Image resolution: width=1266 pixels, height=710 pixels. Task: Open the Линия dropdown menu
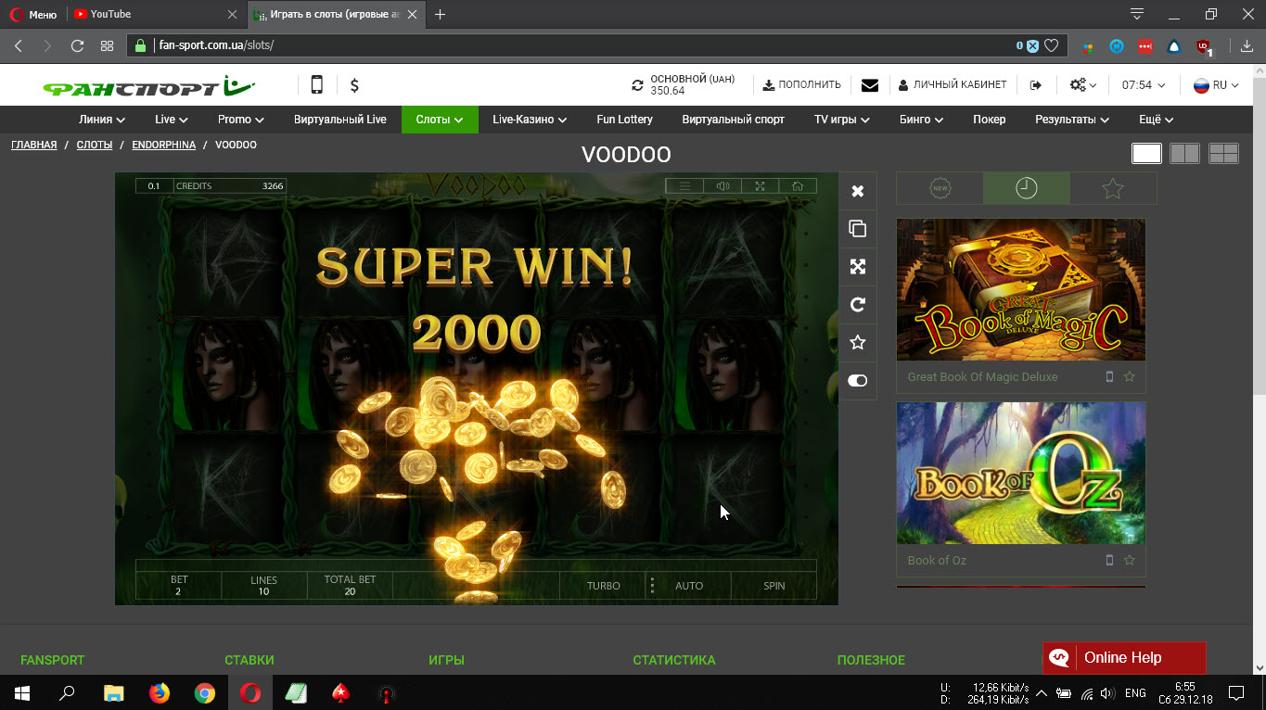tap(102, 120)
